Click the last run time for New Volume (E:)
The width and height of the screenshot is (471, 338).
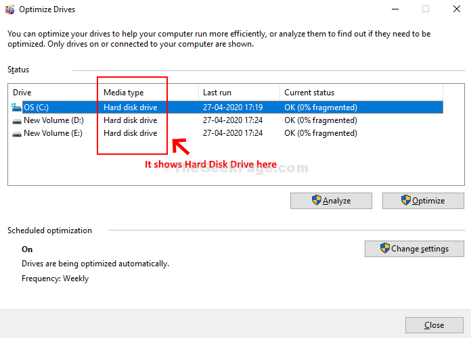click(x=233, y=133)
